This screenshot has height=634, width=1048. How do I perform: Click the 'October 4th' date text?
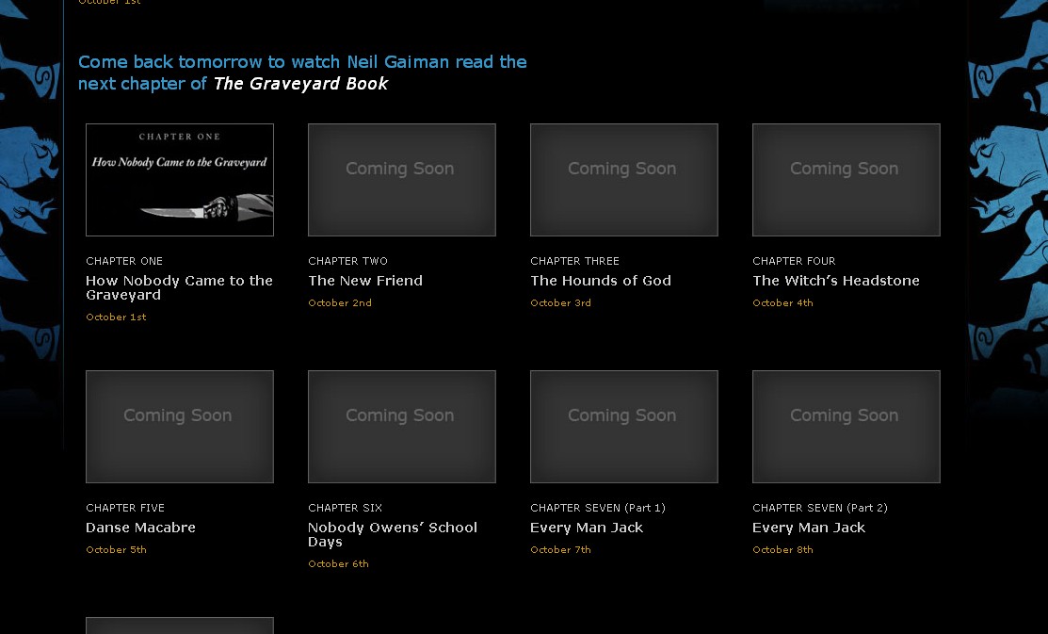(x=782, y=303)
